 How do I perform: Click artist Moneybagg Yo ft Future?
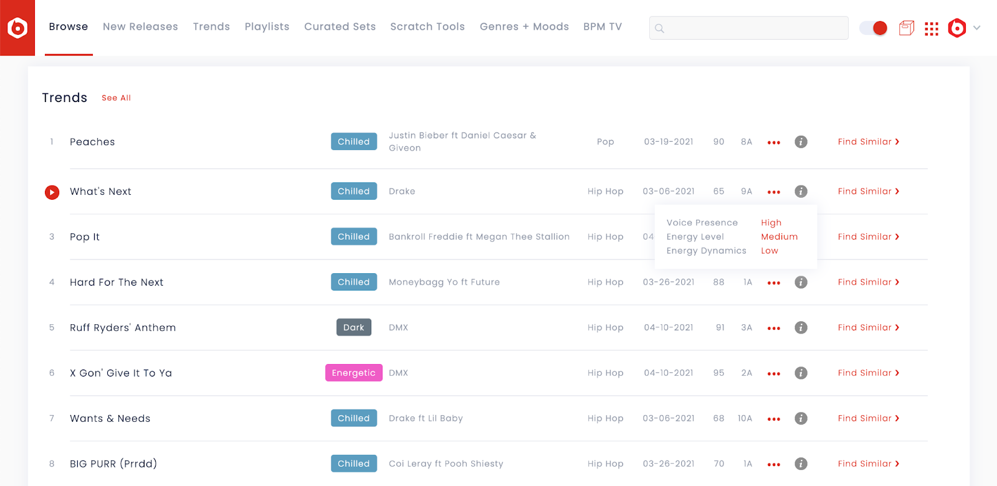(x=444, y=283)
